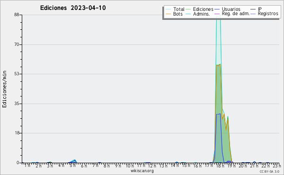This screenshot has width=284, height=175.
Task: Click the '21 h' x-axis label
Action: [x=254, y=166]
